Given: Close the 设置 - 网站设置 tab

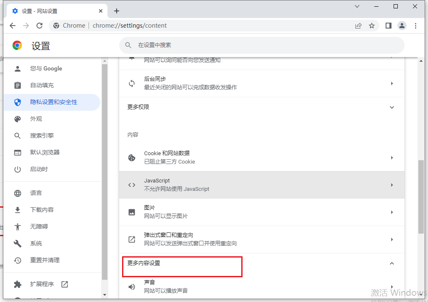Looking at the screenshot, I should (101, 11).
